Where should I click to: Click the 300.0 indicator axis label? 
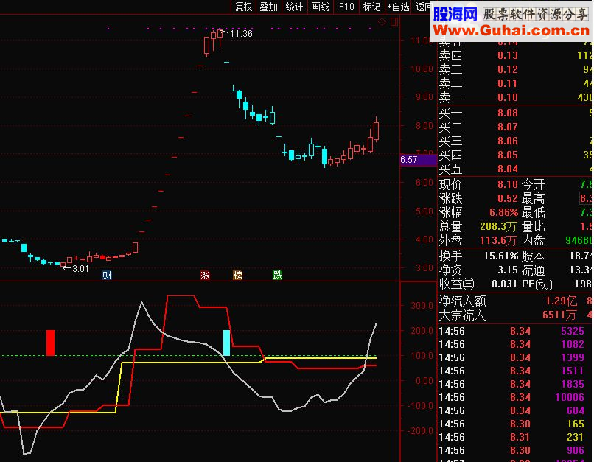(422, 306)
